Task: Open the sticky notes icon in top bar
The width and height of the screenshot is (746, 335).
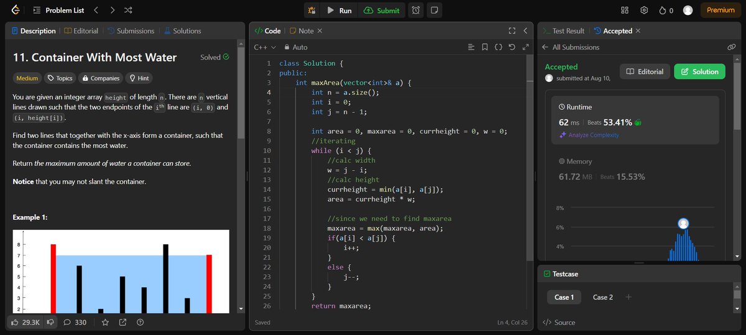Action: [434, 10]
